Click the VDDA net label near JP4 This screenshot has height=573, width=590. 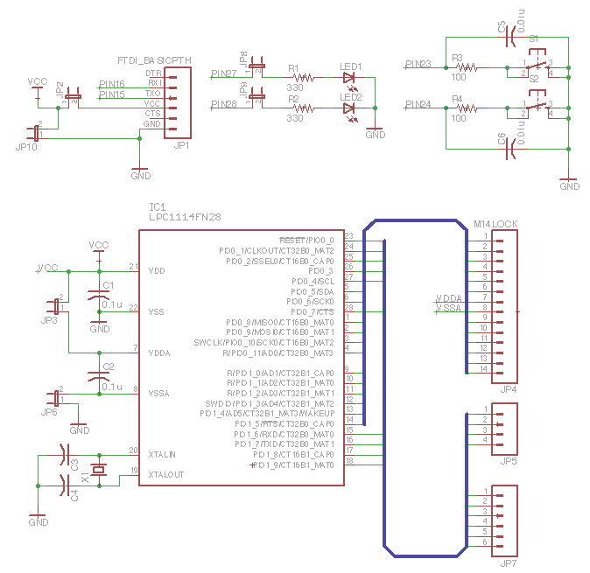pos(448,299)
